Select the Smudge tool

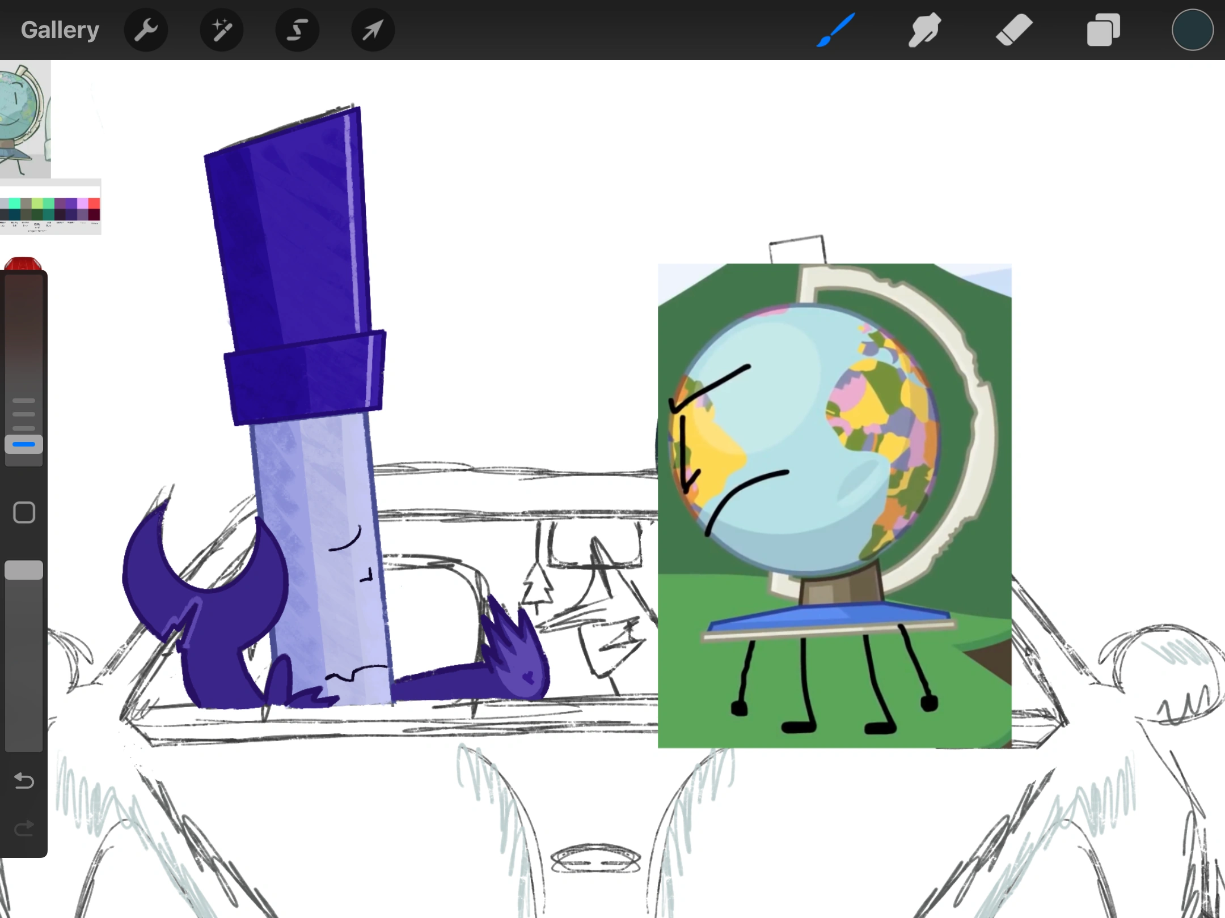click(924, 30)
